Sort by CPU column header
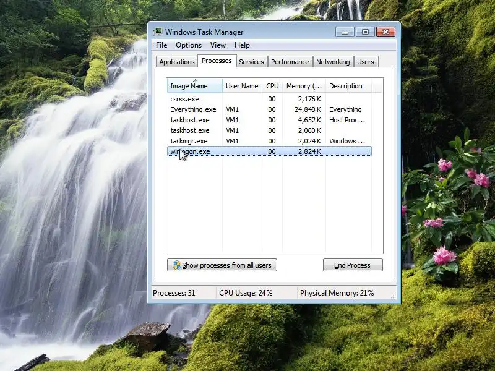This screenshot has height=371, width=495. [272, 86]
